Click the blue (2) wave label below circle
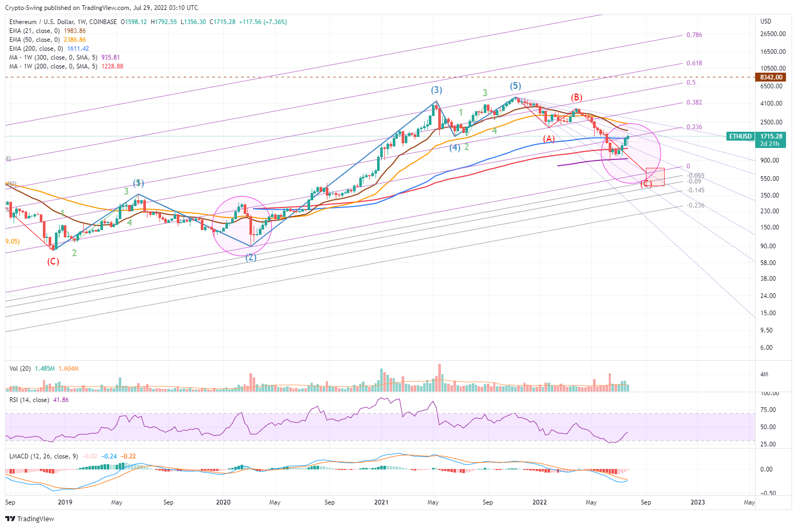This screenshot has width=797, height=528. (x=251, y=257)
